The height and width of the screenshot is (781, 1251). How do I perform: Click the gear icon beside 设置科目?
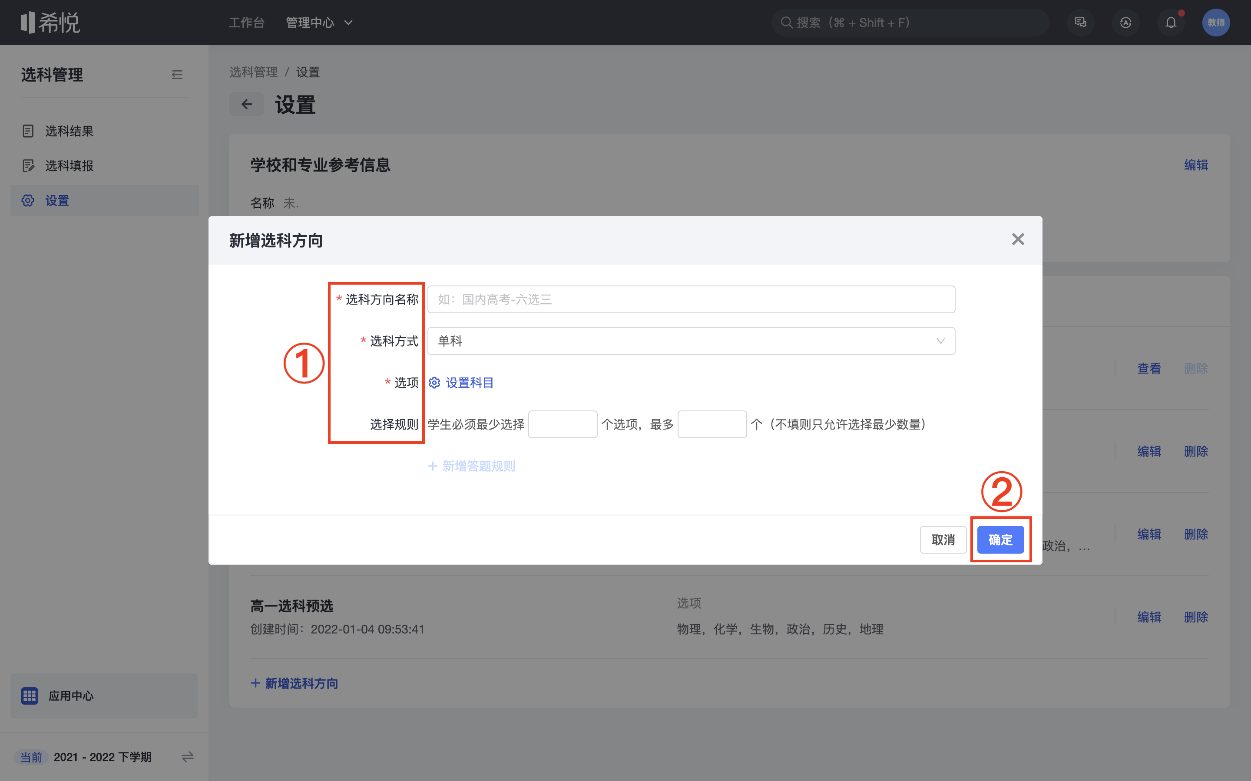(x=434, y=383)
